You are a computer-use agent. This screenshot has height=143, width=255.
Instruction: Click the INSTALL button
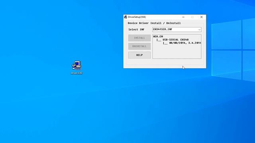pyautogui.click(x=139, y=38)
